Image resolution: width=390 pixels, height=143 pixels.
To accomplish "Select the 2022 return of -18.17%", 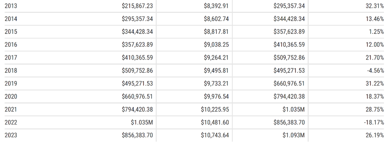I will point(374,122).
